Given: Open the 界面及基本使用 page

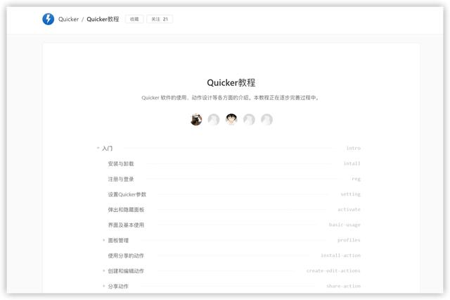Looking at the screenshot, I should coord(126,225).
